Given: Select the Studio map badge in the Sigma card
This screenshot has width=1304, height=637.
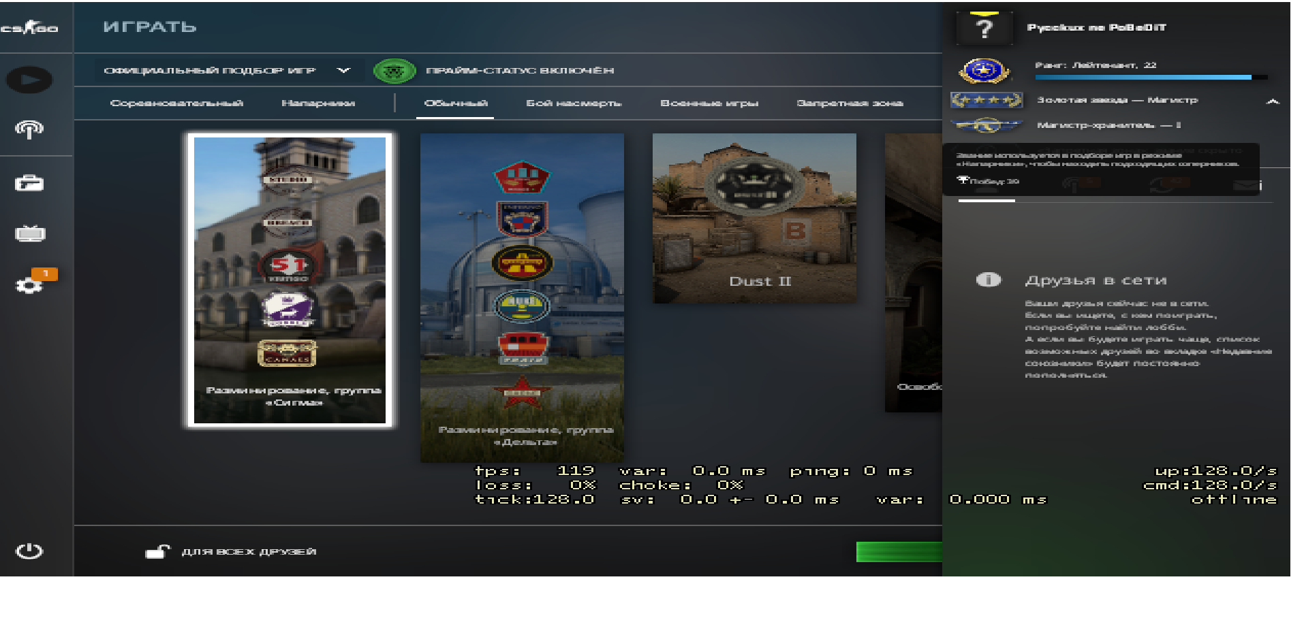Looking at the screenshot, I should (x=288, y=180).
